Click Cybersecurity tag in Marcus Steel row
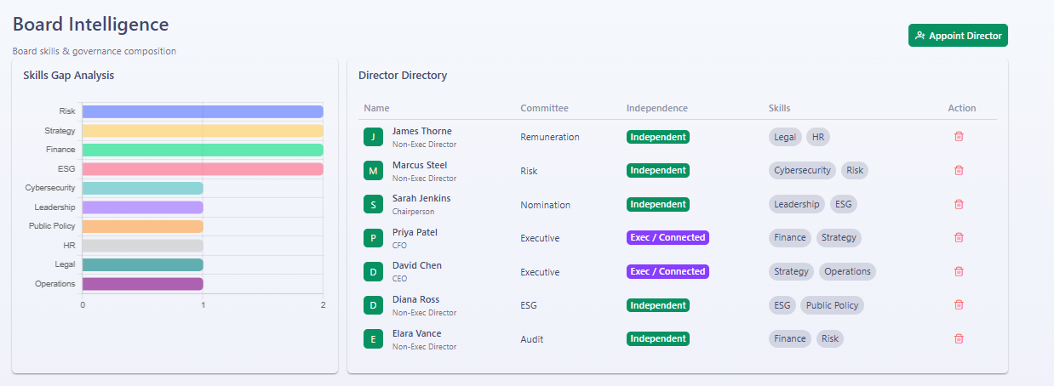Viewport: 1054px width, 386px height. 802,170
